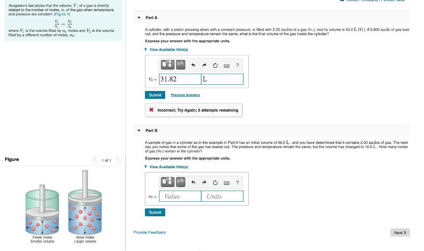The height and width of the screenshot is (251, 424).
Task: Open templates tool in Part B toolbar
Action: pos(168,182)
